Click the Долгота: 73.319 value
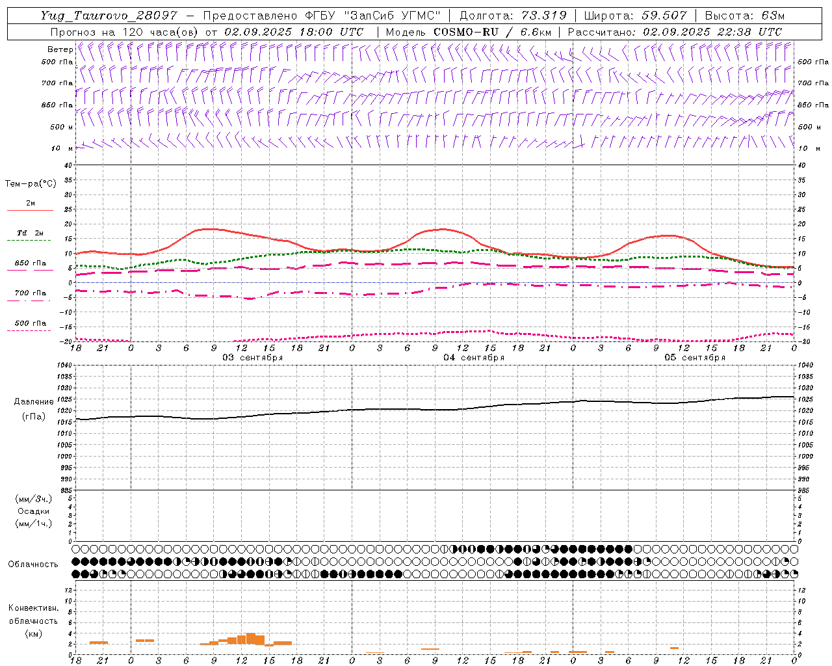 (513, 16)
